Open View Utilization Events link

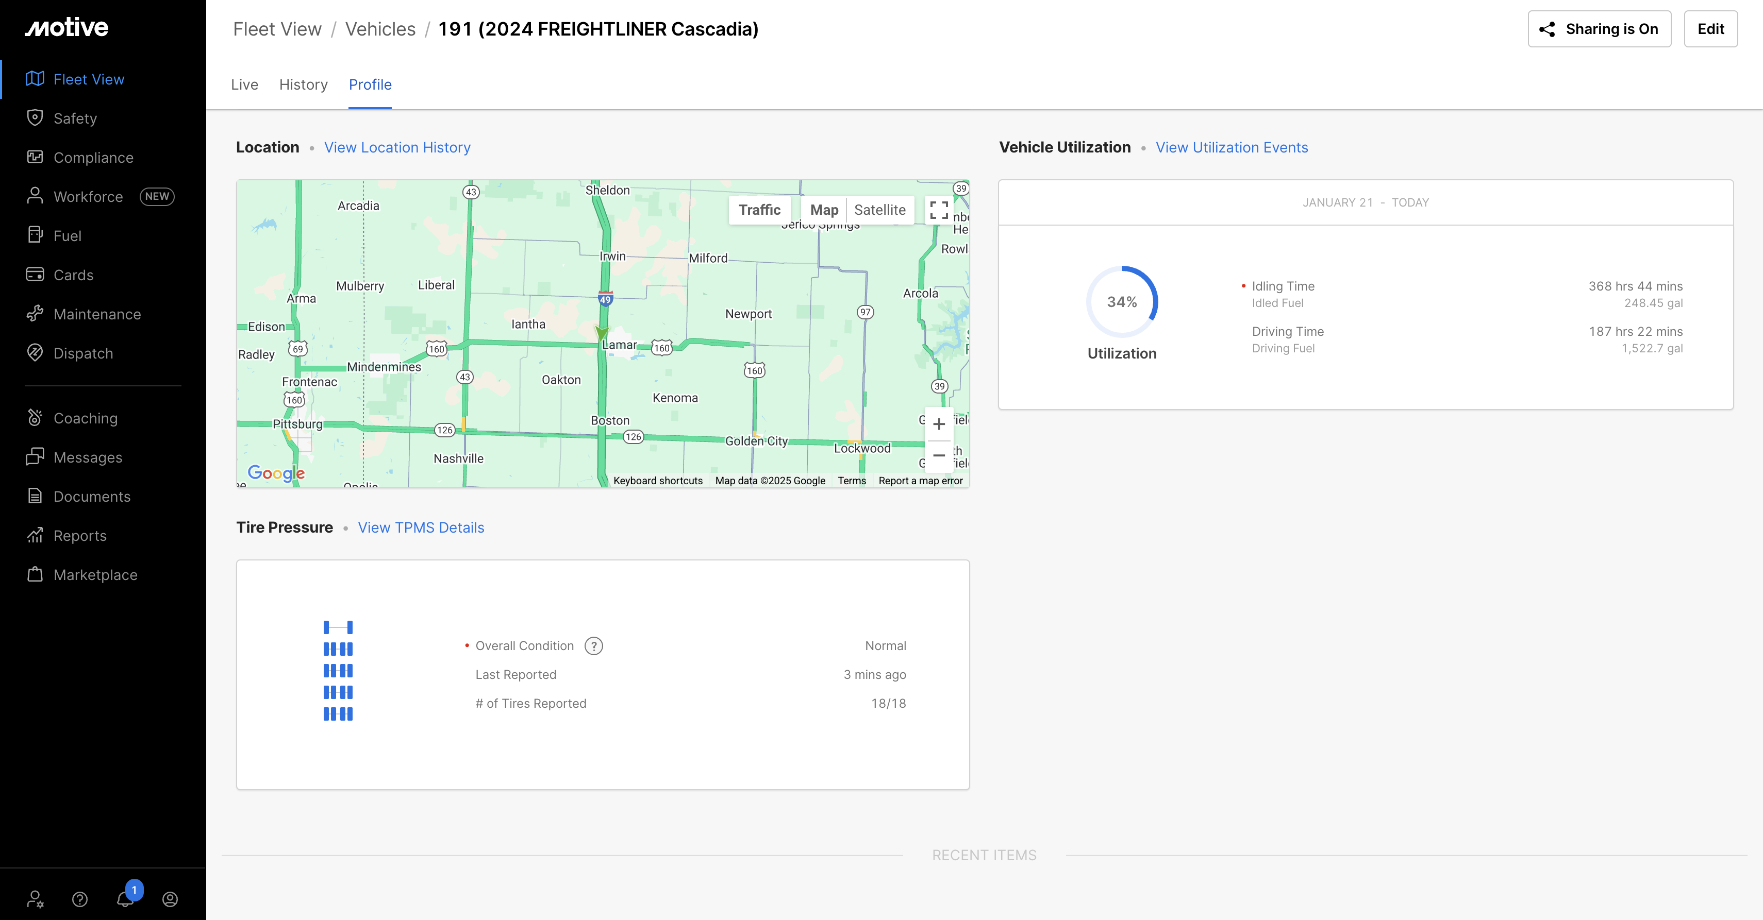coord(1231,148)
